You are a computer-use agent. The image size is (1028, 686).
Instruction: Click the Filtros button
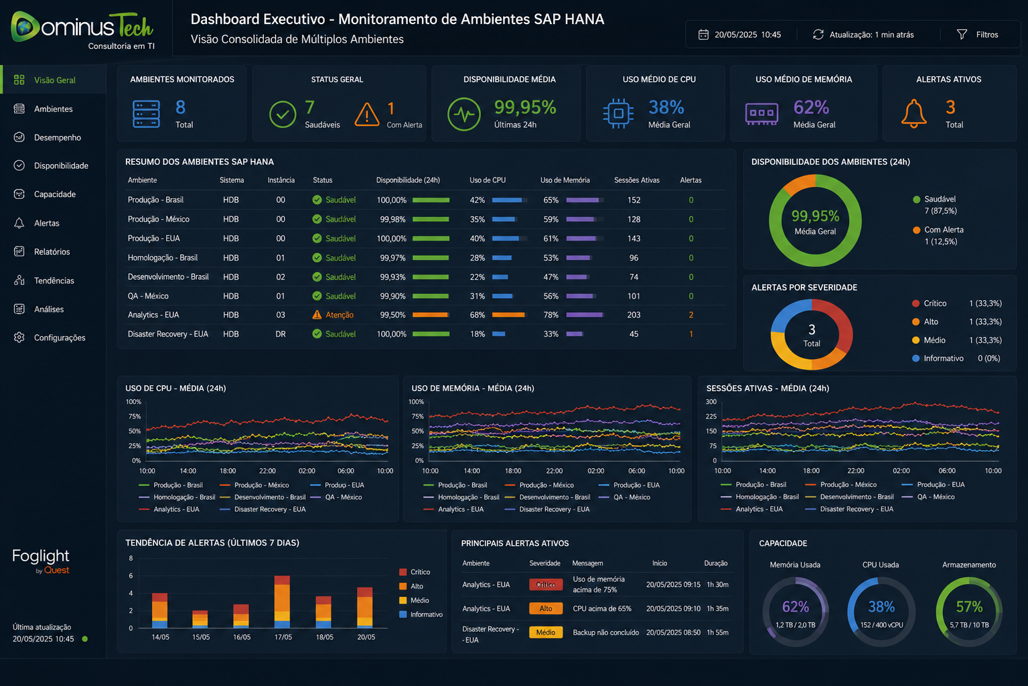978,34
